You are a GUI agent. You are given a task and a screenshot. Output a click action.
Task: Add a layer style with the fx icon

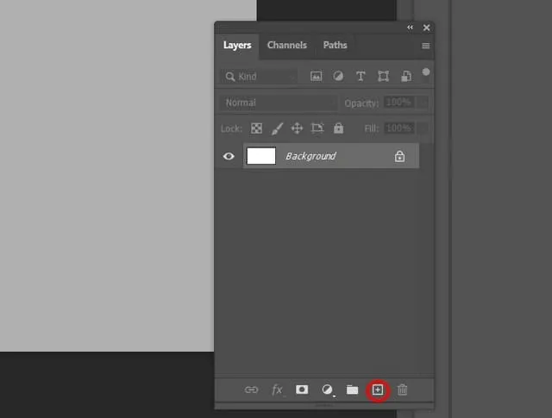coord(277,390)
